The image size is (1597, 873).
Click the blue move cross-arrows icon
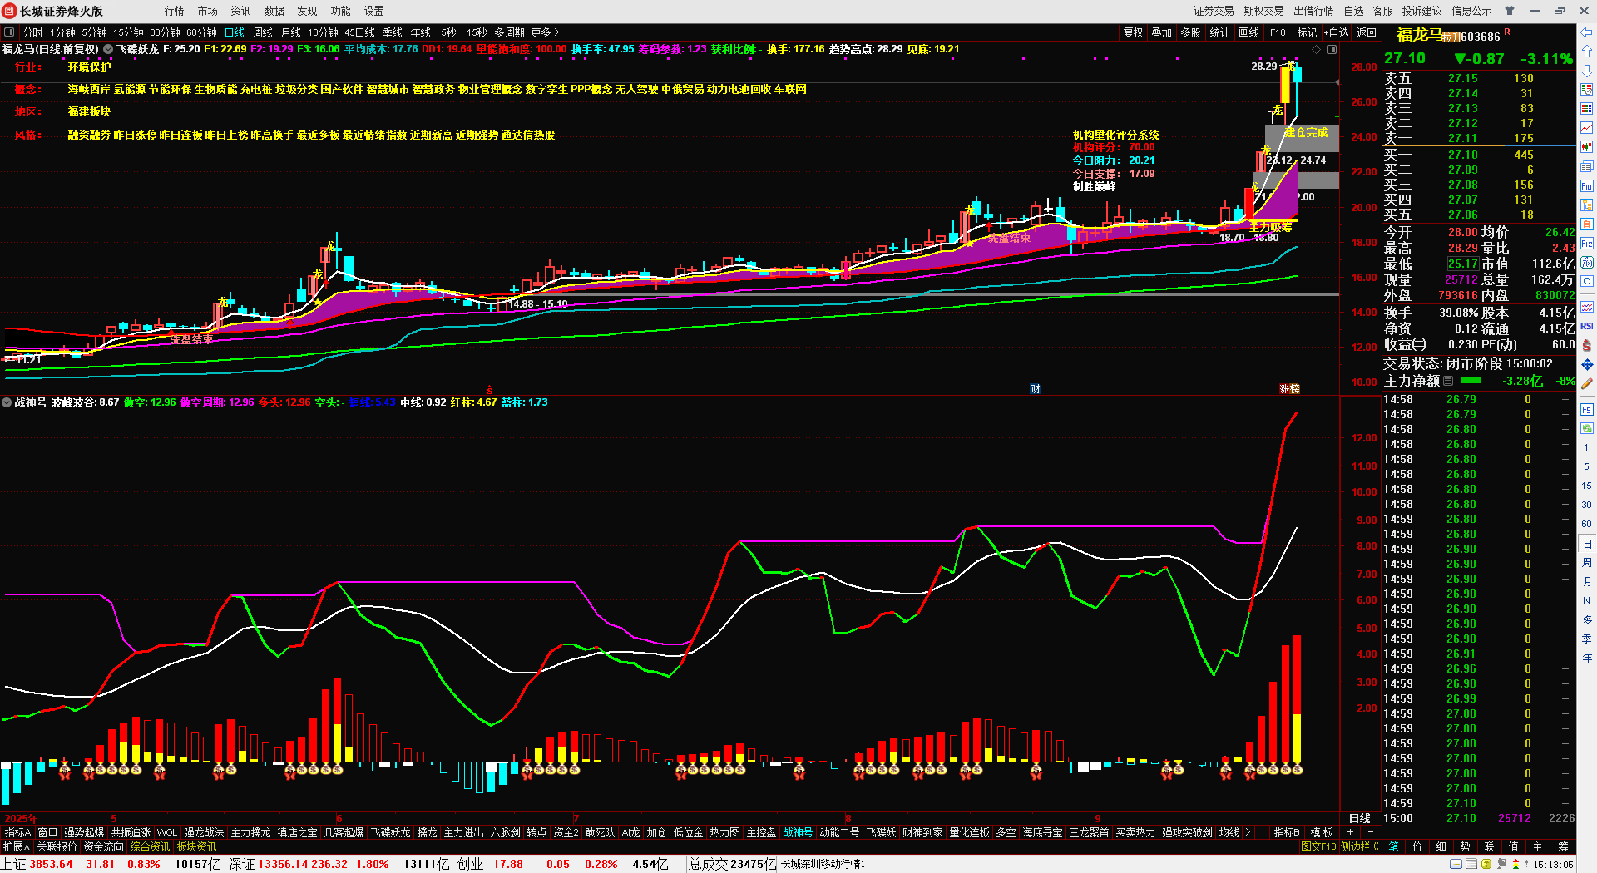coord(1587,364)
